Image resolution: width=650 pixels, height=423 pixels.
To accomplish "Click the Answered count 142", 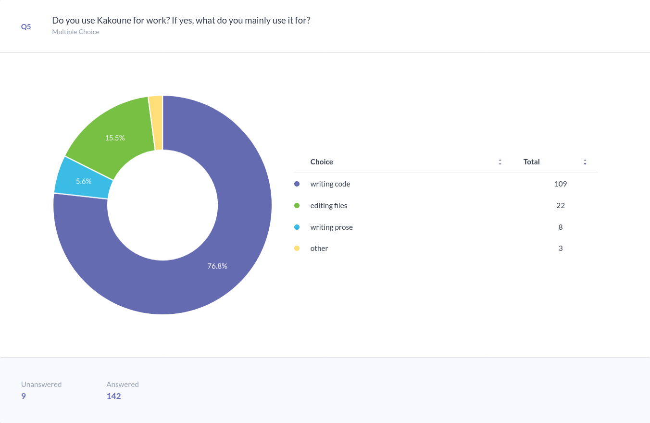I will point(113,396).
